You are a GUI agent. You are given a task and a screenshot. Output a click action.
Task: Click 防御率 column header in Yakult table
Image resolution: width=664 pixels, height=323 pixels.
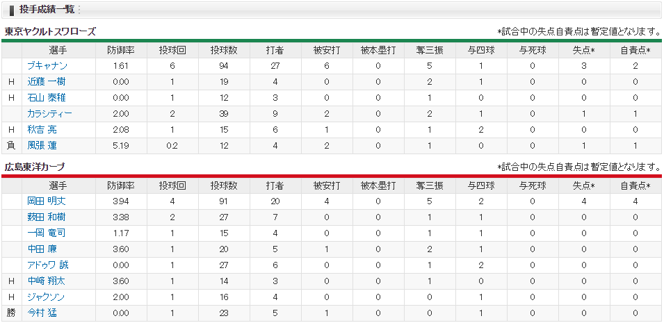point(121,51)
